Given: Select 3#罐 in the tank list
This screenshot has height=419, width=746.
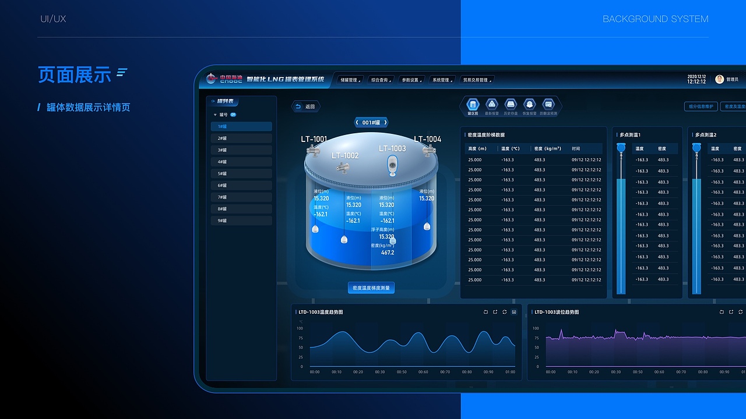Looking at the screenshot, I should tap(241, 150).
